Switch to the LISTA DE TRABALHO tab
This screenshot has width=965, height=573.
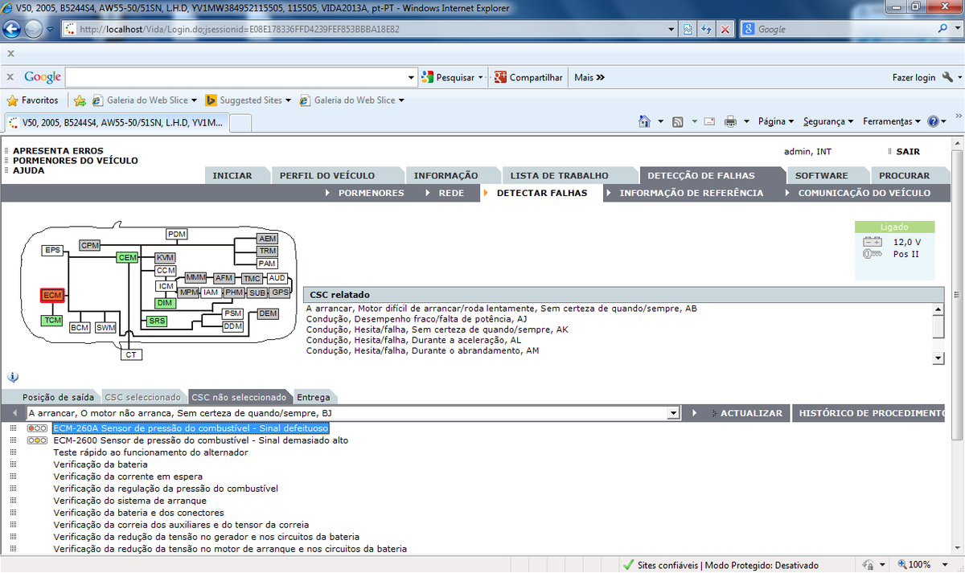click(559, 175)
